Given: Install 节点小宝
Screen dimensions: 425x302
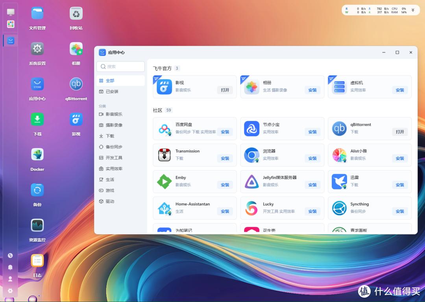Looking at the screenshot, I should pyautogui.click(x=312, y=132).
